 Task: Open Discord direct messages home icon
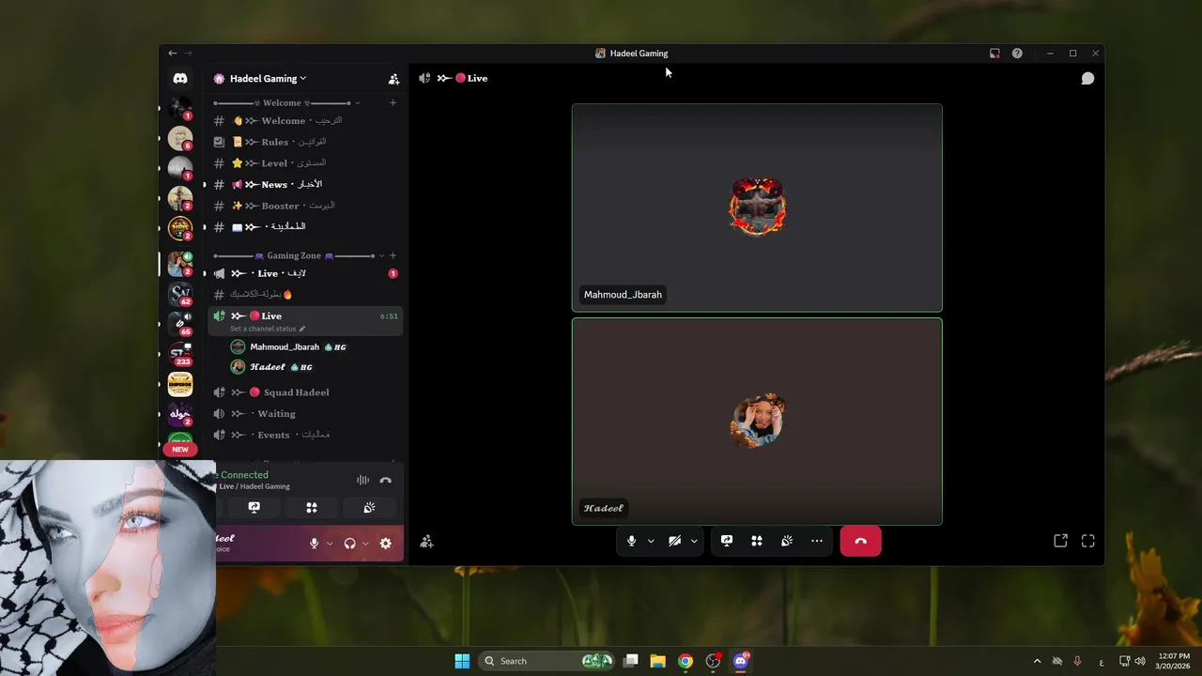coord(180,79)
